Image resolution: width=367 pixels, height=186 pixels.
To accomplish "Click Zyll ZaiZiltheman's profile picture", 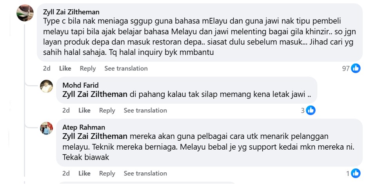I will tap(25, 13).
